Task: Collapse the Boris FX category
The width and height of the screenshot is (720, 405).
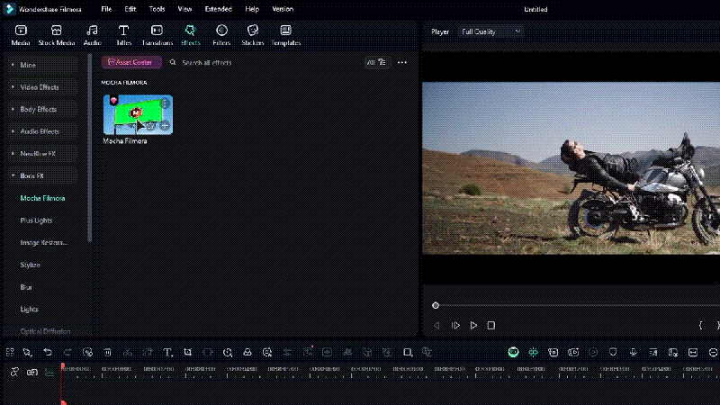Action: 42,175
